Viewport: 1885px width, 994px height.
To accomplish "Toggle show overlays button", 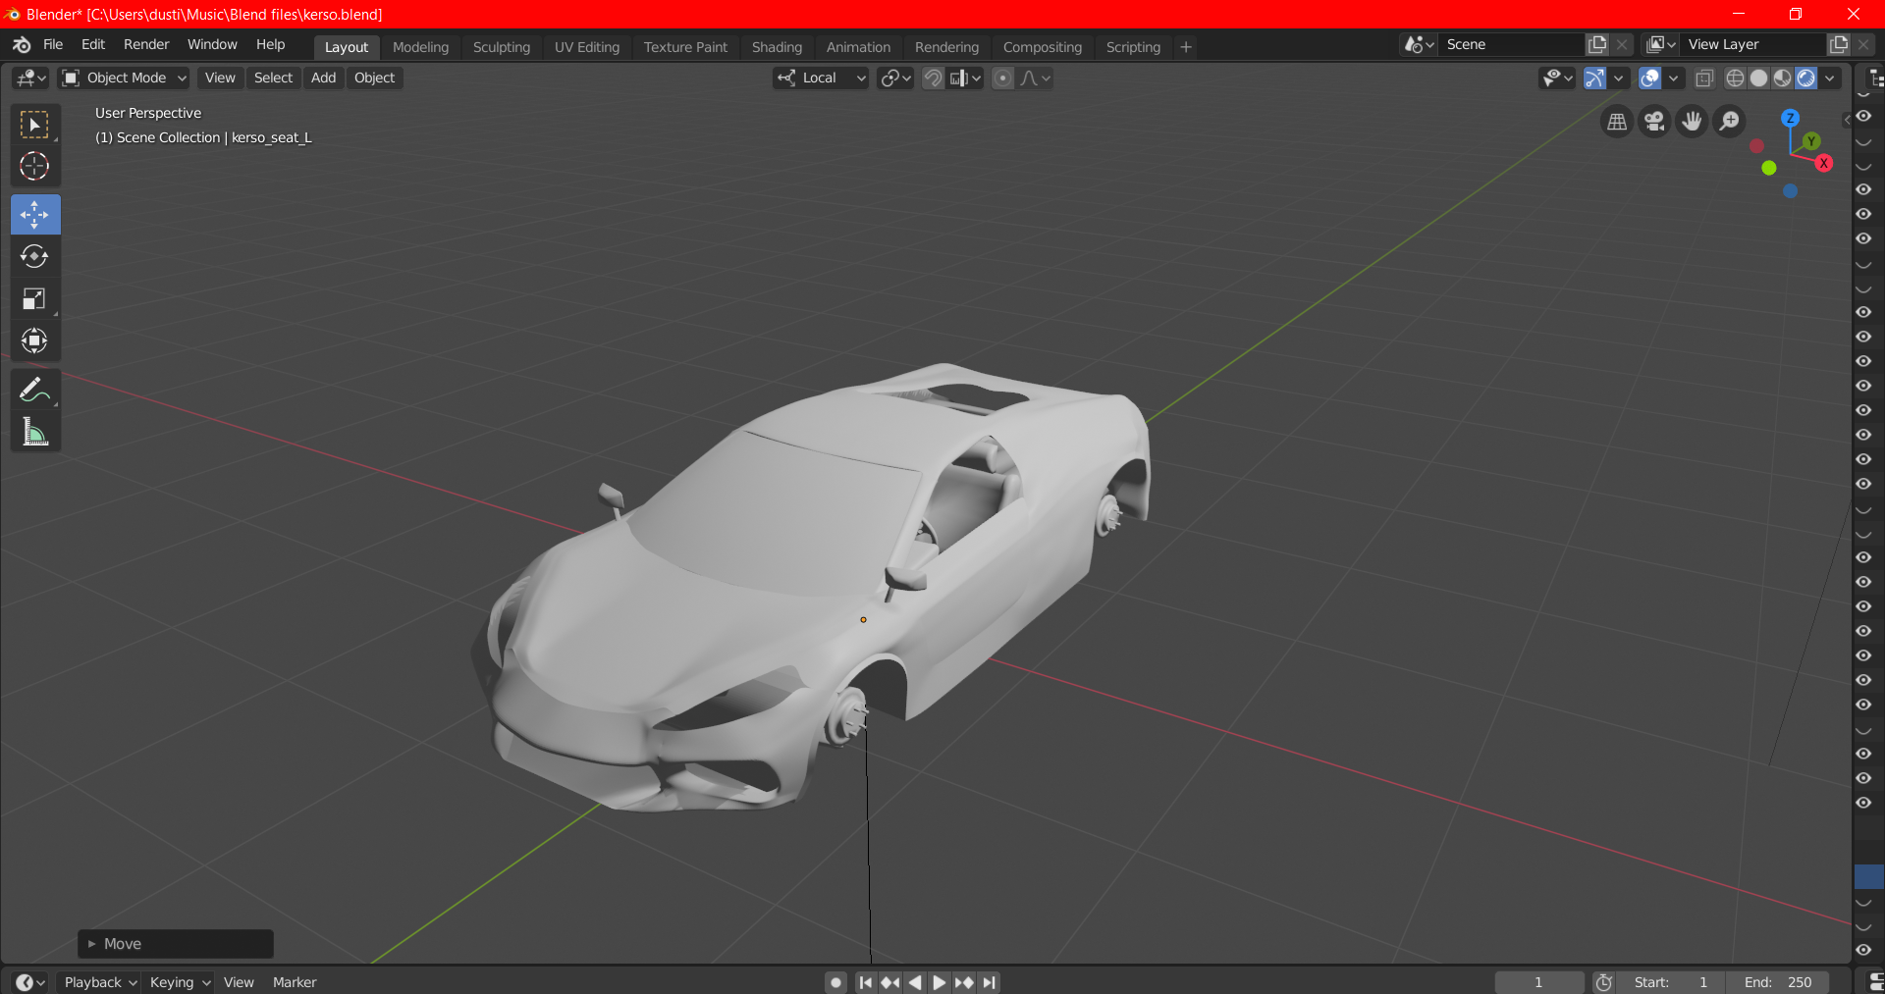I will click(1650, 78).
